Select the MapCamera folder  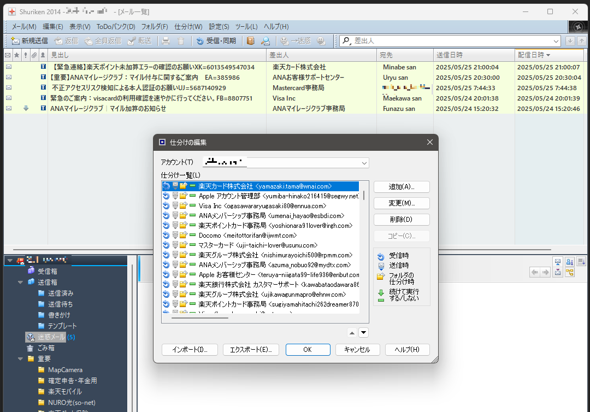pos(60,370)
